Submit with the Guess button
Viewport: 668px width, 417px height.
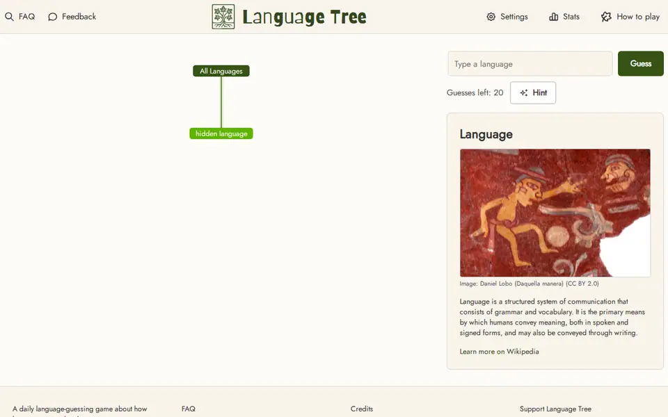pos(640,63)
